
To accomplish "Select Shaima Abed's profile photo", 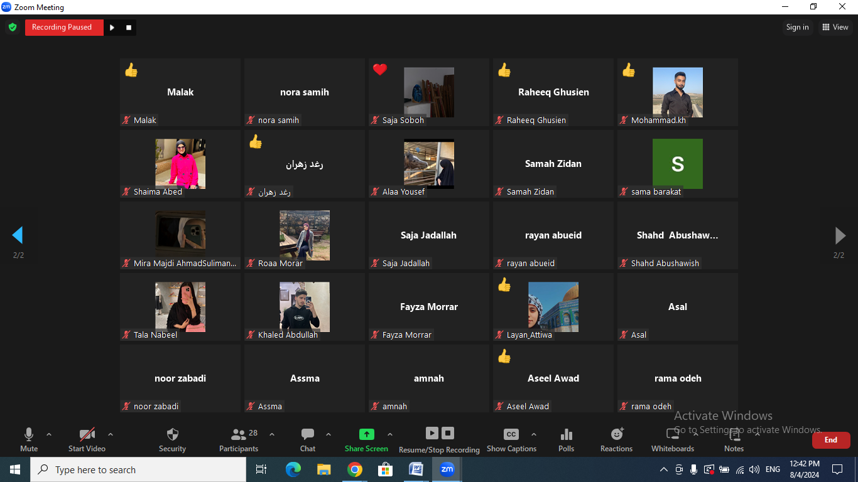I will 180,164.
